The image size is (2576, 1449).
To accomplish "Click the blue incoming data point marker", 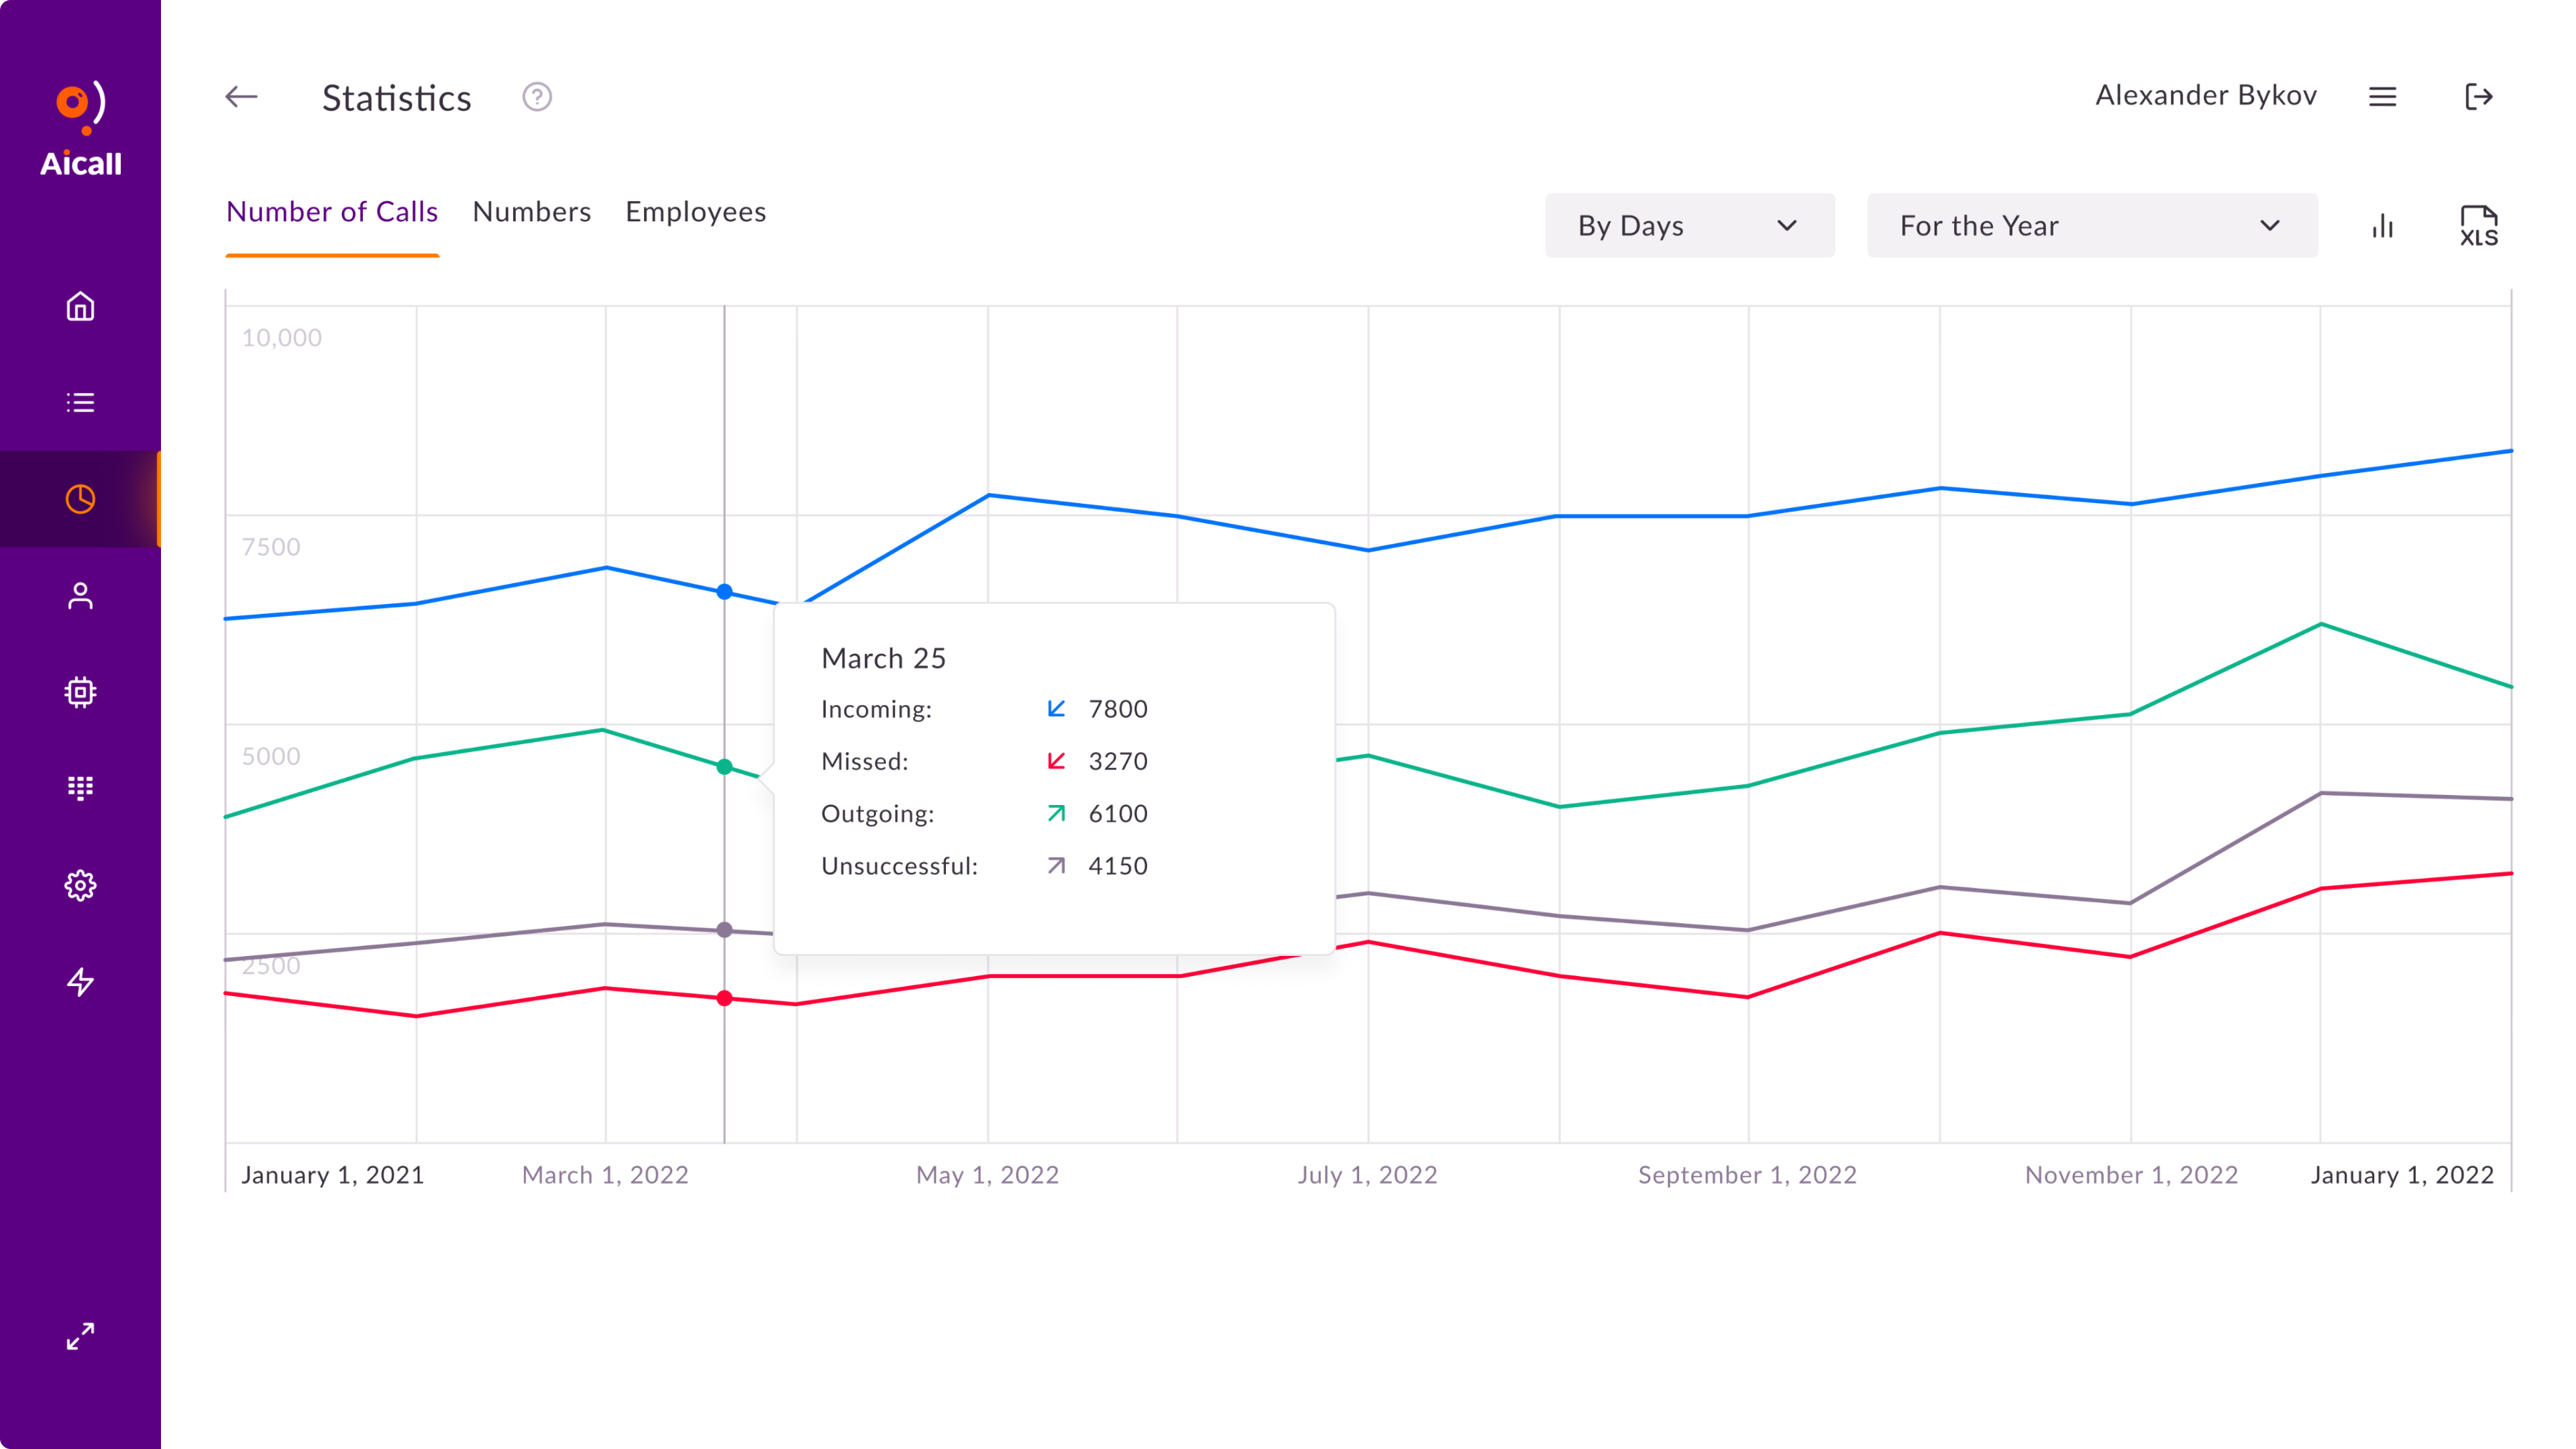I will (x=725, y=592).
